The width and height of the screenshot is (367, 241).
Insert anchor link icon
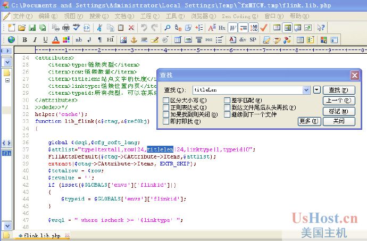click(x=134, y=40)
